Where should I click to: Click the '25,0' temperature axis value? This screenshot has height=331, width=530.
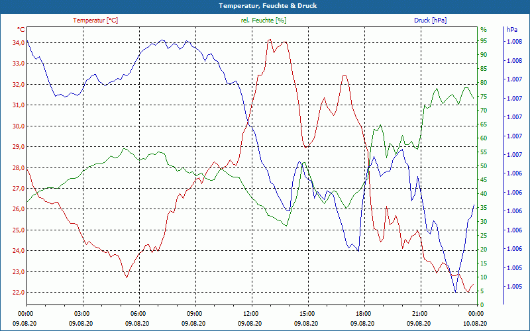19,230
